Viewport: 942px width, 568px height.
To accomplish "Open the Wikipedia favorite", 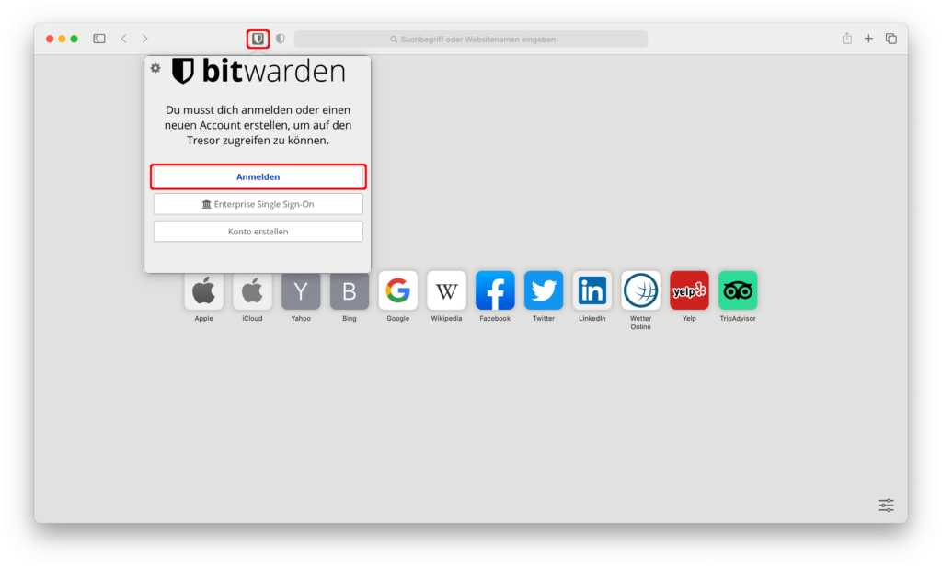I will 446,290.
